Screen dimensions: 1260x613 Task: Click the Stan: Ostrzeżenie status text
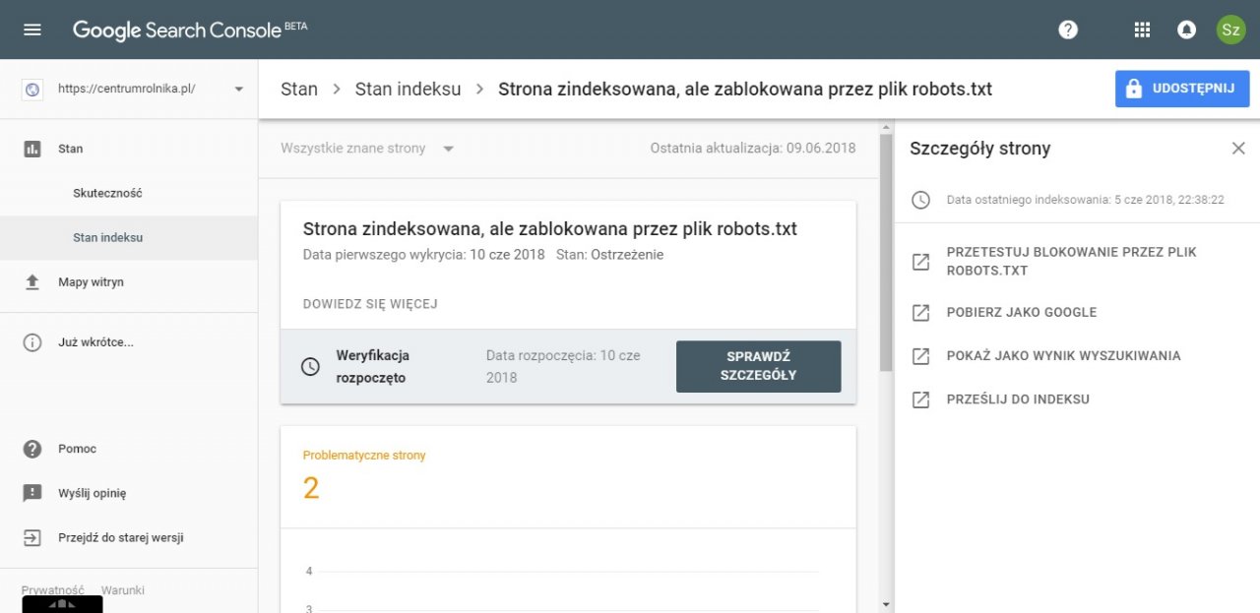(609, 255)
